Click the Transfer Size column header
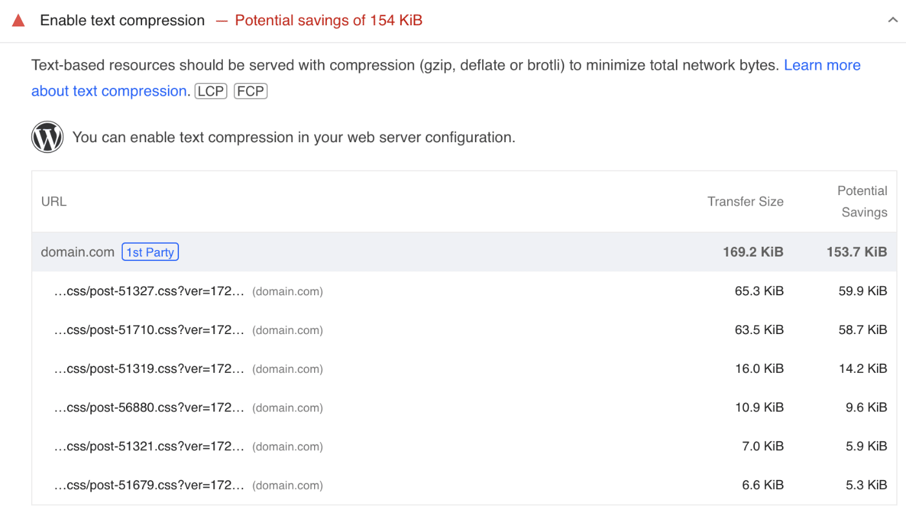 [x=745, y=202]
